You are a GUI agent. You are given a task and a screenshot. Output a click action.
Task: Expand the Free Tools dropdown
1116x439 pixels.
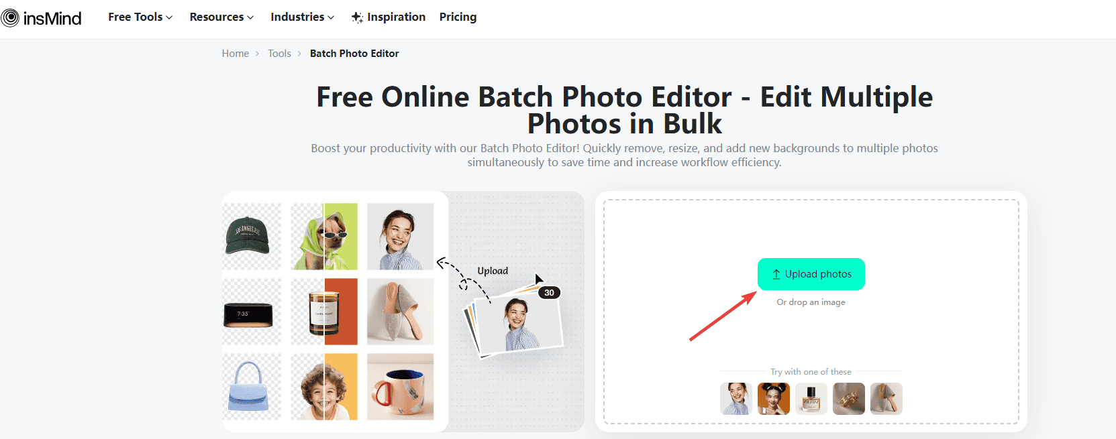point(140,17)
